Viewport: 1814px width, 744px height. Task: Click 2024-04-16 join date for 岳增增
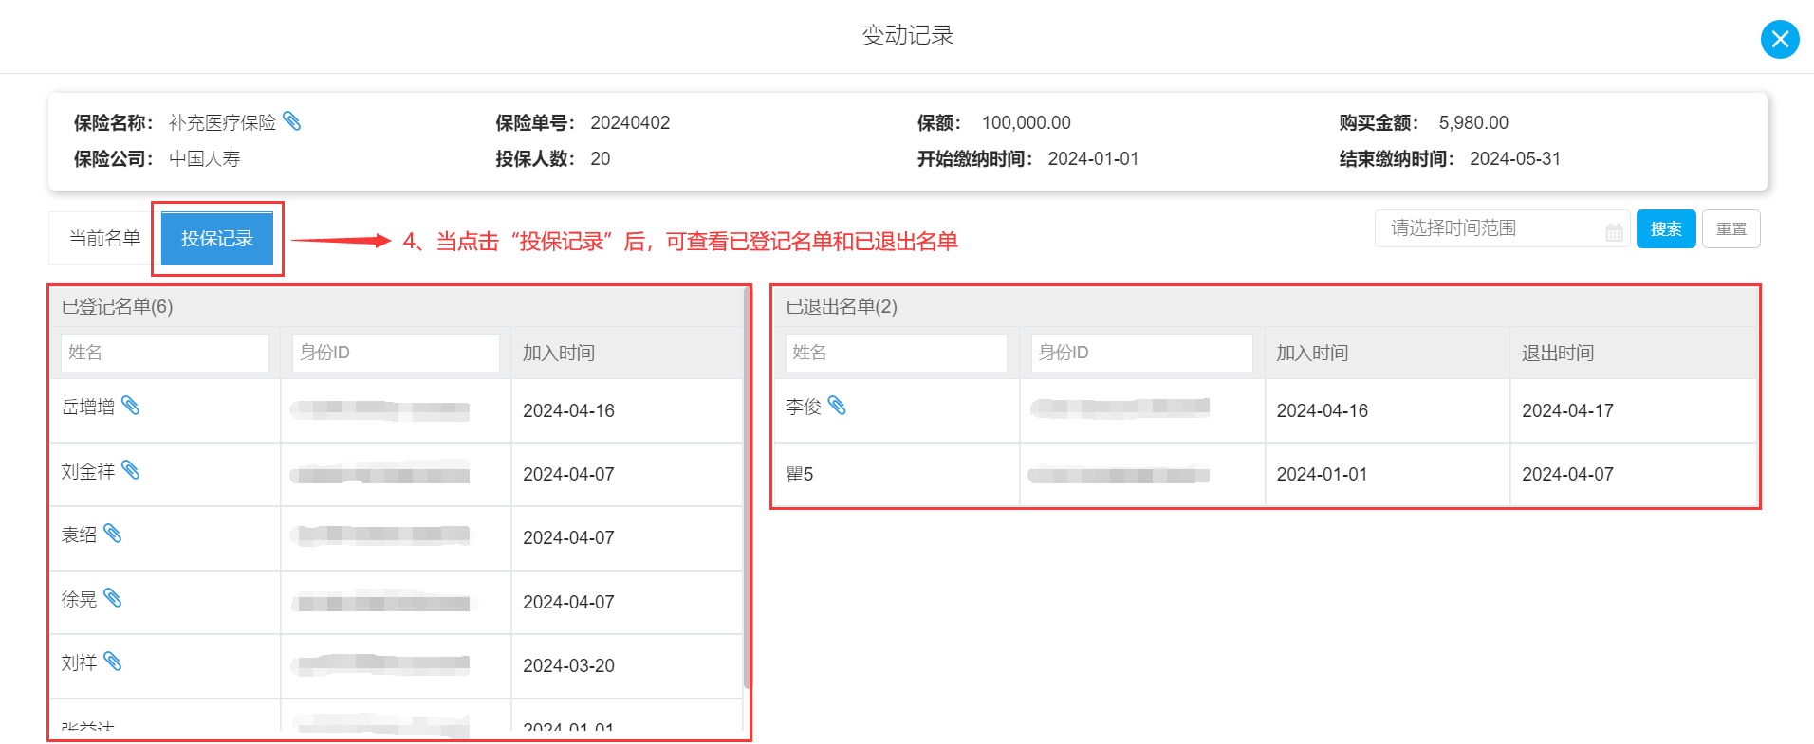[568, 410]
